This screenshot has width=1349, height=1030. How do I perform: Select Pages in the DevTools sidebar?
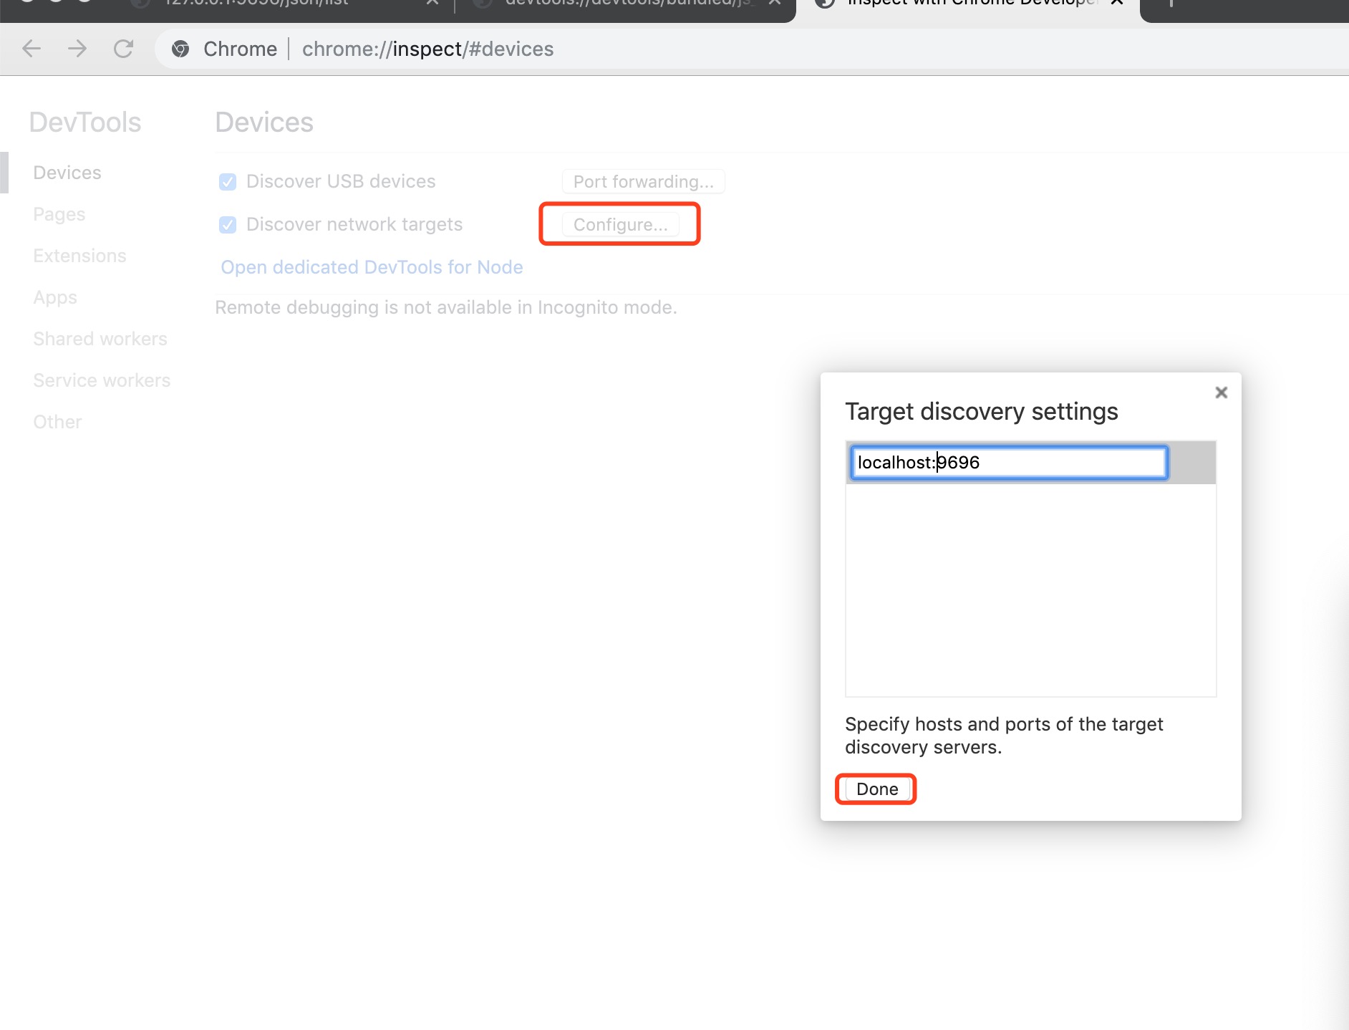click(x=59, y=214)
